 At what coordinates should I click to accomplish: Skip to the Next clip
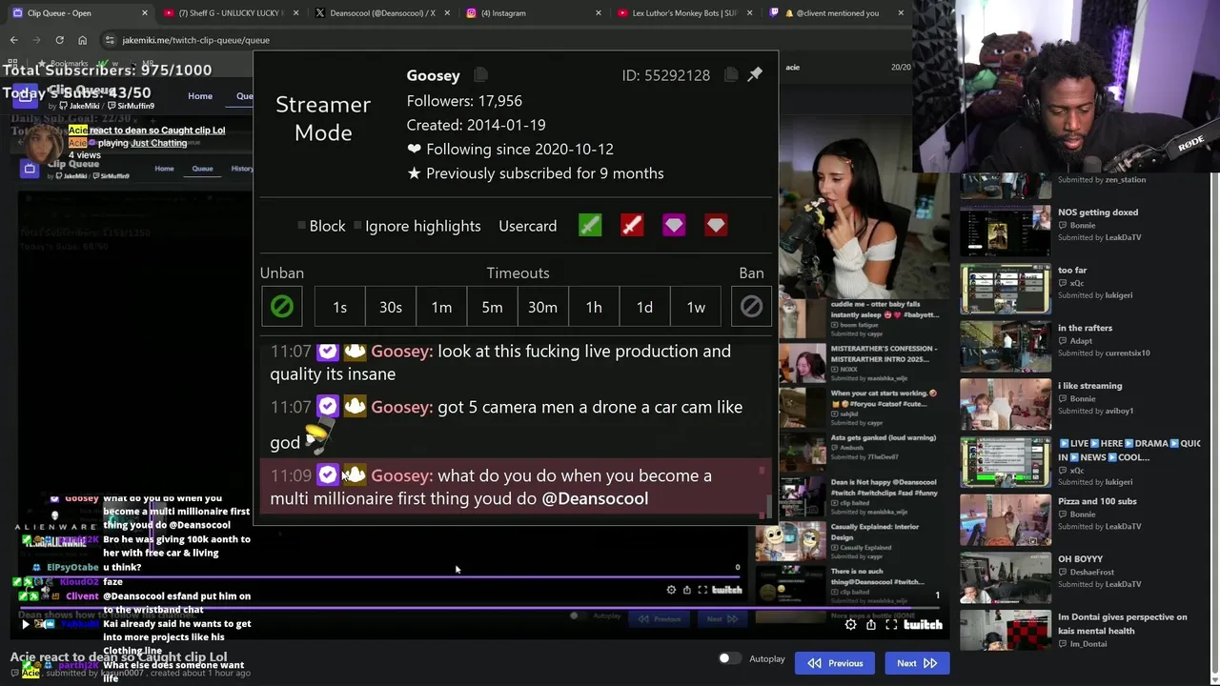pos(917,663)
